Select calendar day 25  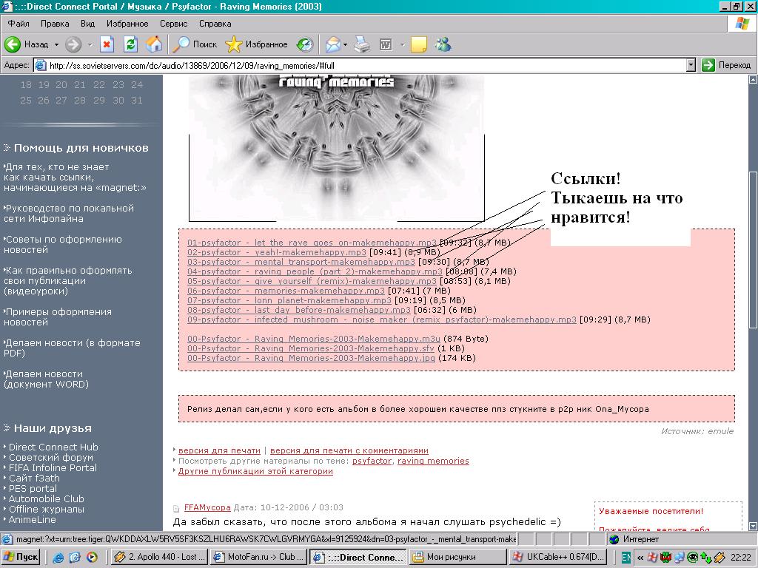pyautogui.click(x=26, y=101)
